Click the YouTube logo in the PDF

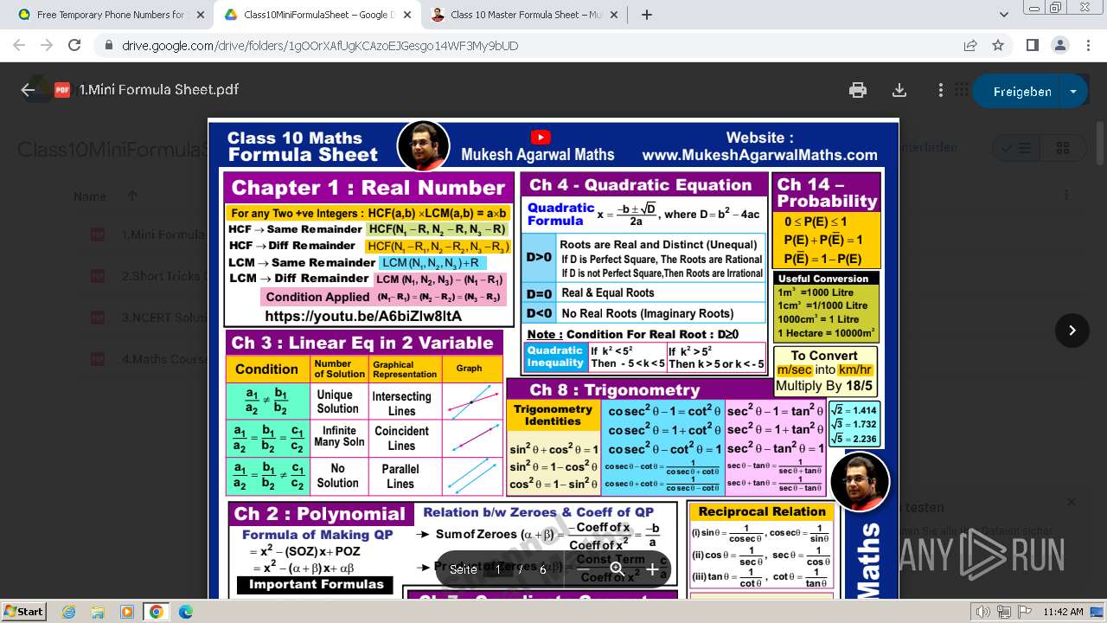pos(541,137)
